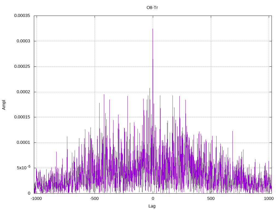This screenshot has width=280, height=210.
Task: Click the Ampl y-axis label
Action: 4,105
